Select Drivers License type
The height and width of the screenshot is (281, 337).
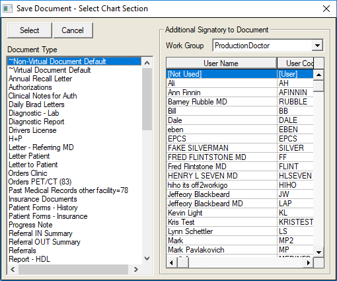pos(75,130)
